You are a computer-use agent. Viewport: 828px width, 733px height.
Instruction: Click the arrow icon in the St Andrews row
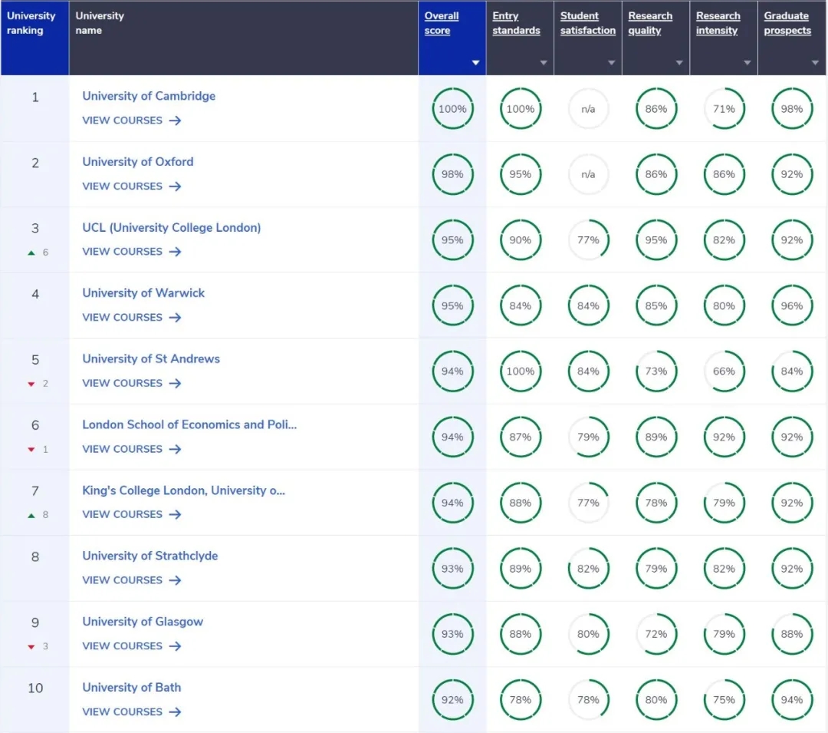(x=175, y=384)
